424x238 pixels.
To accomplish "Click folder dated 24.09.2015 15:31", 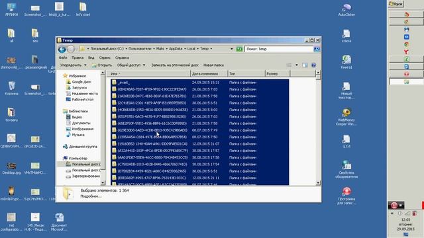I will click(199, 82).
